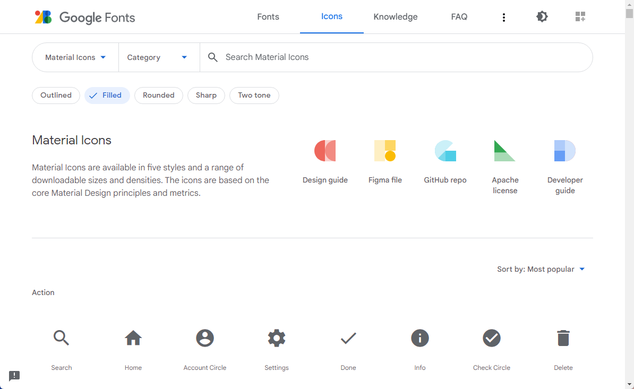Switch to the Knowledge tab
Image resolution: width=634 pixels, height=389 pixels.
pos(396,16)
